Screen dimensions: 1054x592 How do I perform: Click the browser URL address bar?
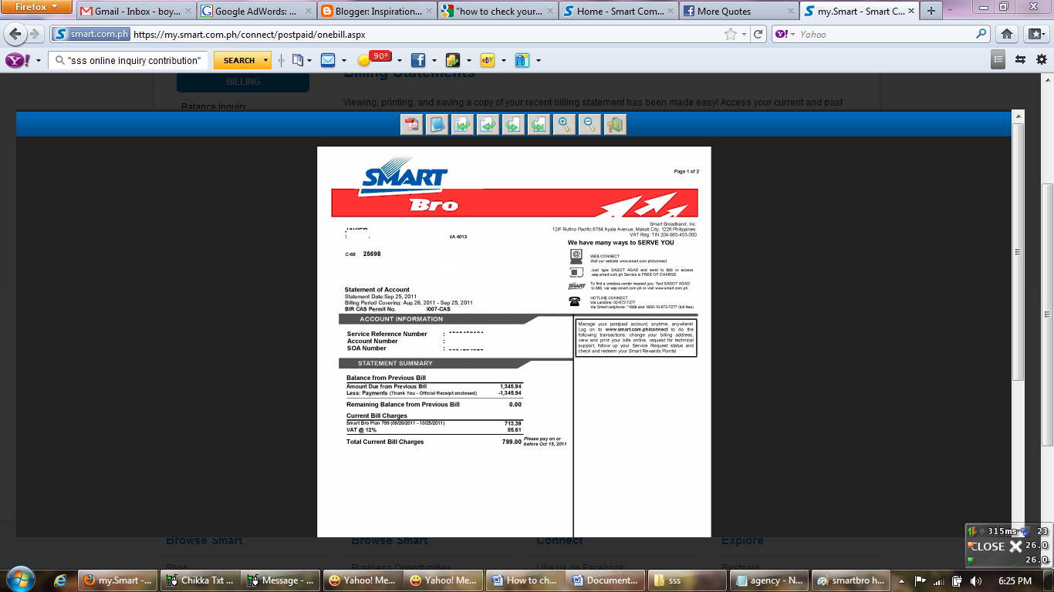tap(427, 35)
